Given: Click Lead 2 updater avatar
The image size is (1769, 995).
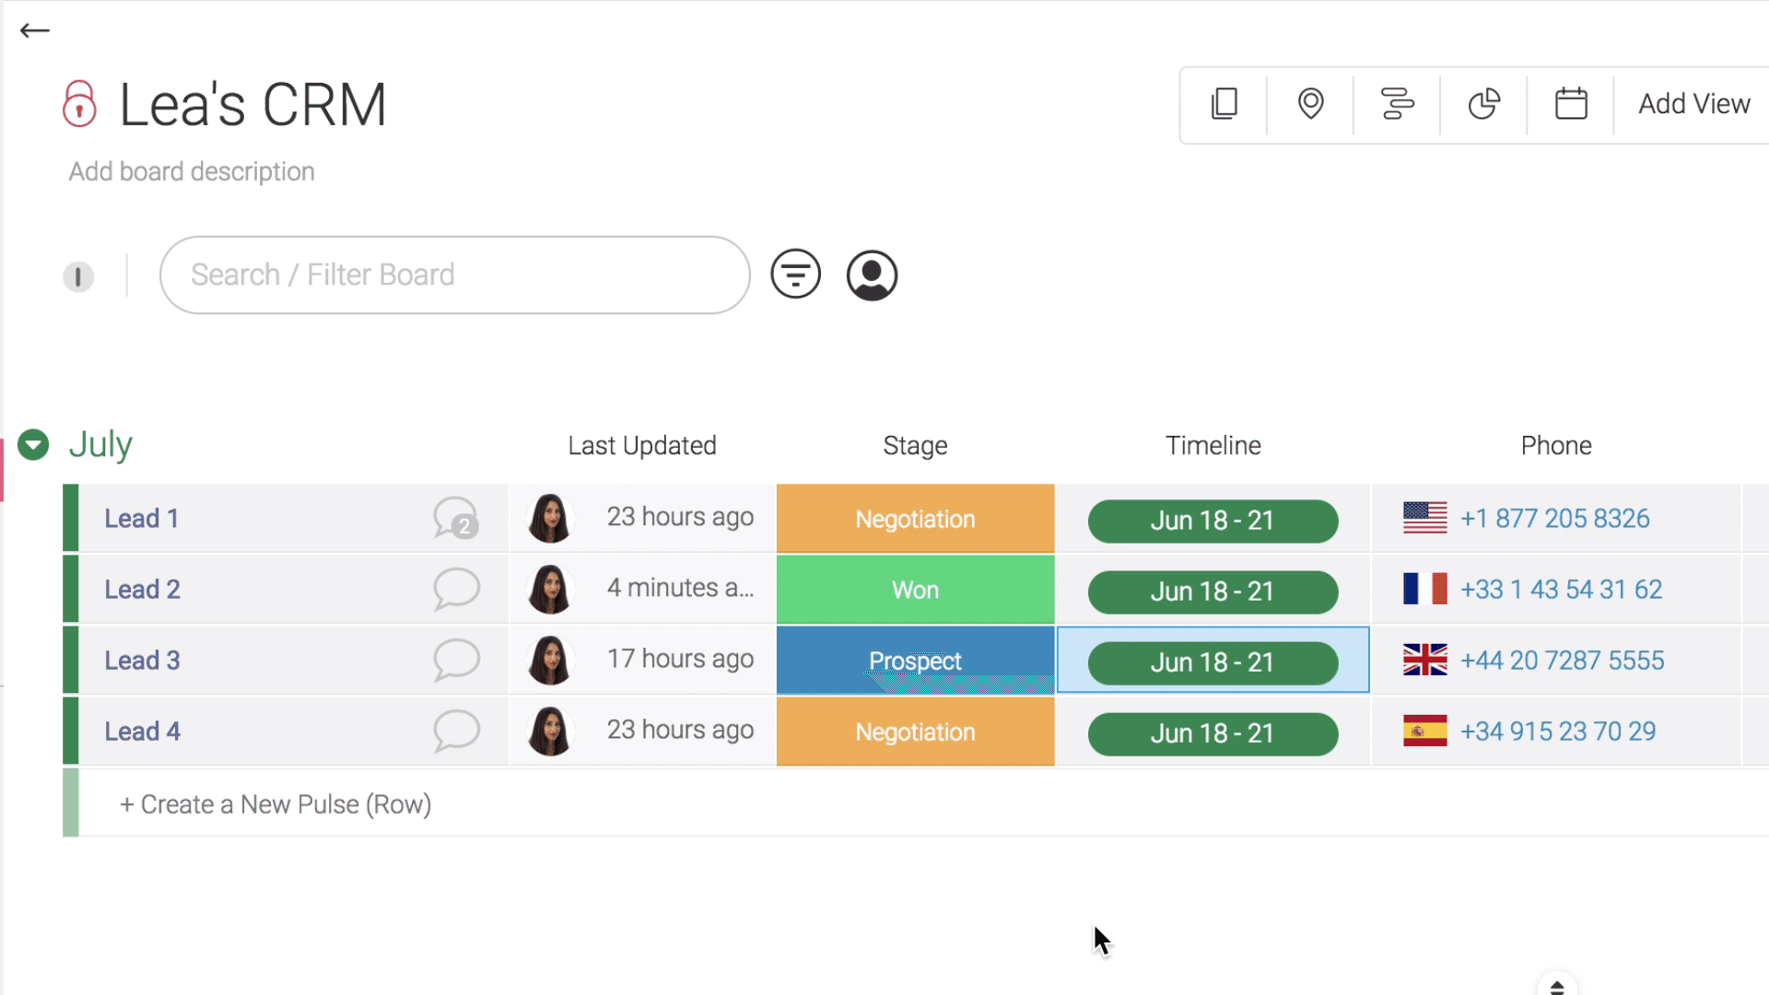Looking at the screenshot, I should point(550,589).
